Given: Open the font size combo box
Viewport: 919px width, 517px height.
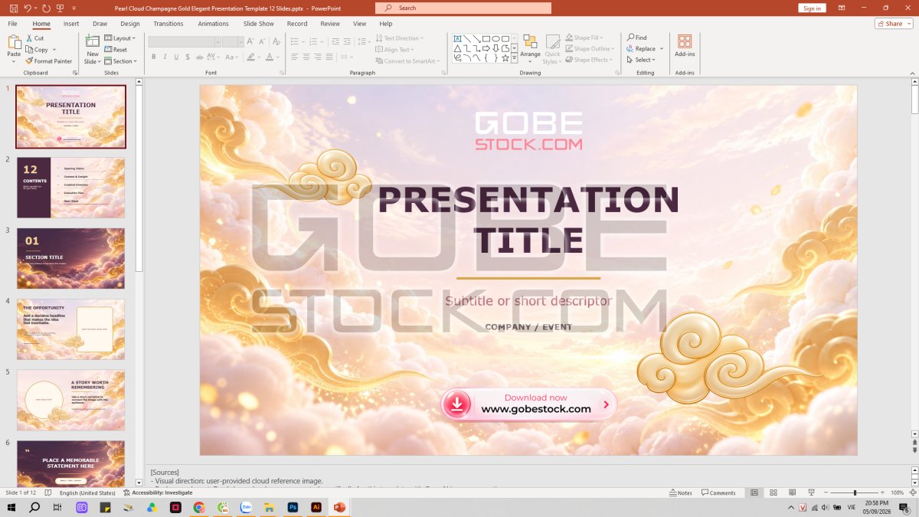Looking at the screenshot, I should point(233,42).
